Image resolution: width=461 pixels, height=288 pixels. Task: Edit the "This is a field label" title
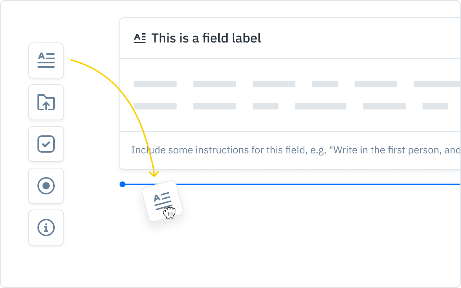coord(206,38)
